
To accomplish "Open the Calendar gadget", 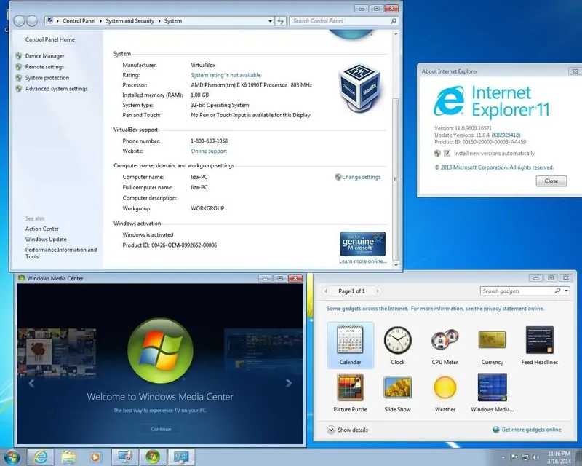I will tap(350, 345).
